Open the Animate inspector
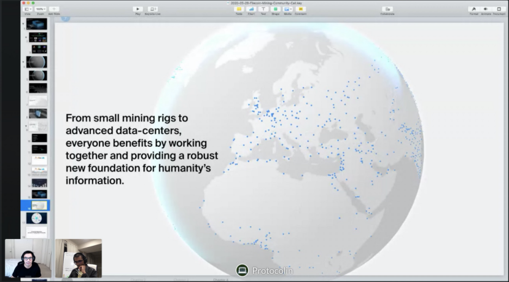Viewport: 509px width, 282px height. 486,9
